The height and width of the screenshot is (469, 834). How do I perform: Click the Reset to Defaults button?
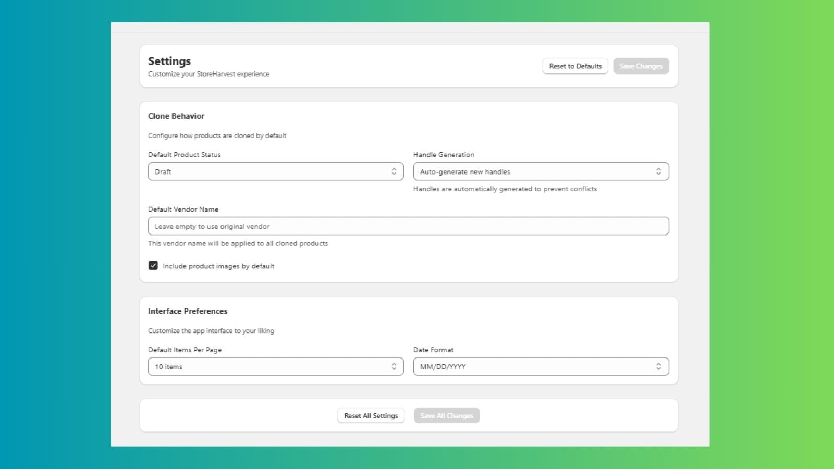click(575, 66)
